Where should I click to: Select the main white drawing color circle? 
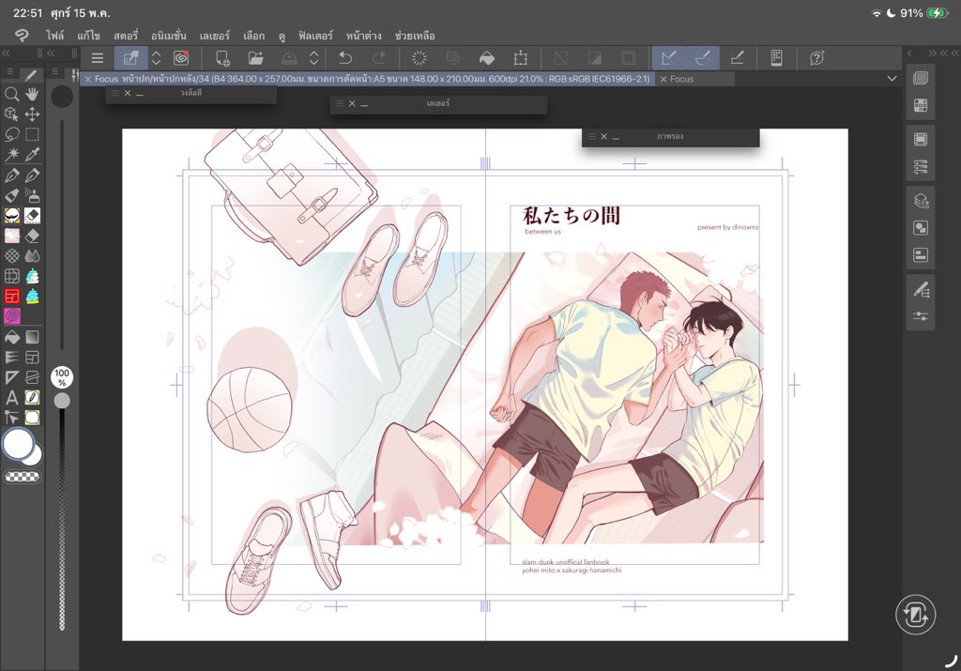(x=19, y=443)
